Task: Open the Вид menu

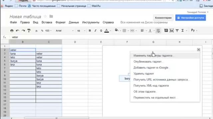Action: 36,22
